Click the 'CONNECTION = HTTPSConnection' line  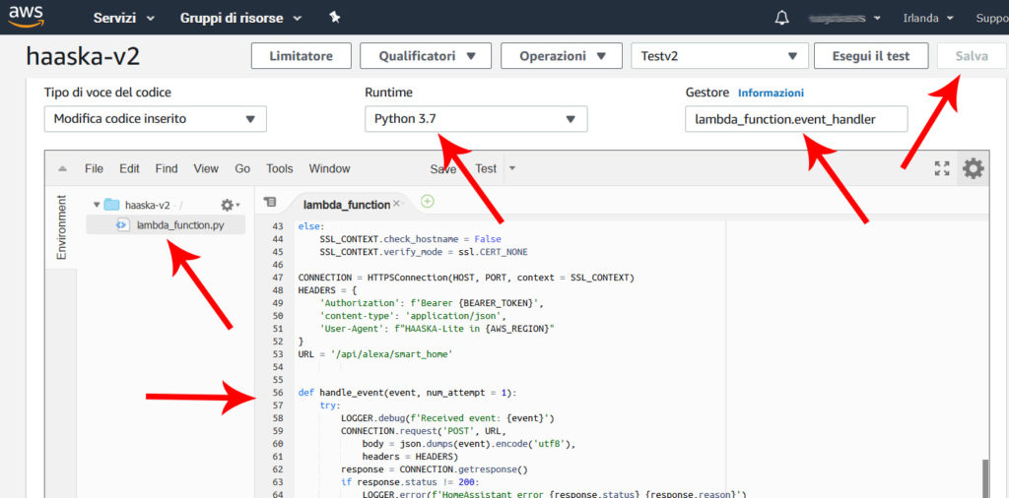coord(466,278)
